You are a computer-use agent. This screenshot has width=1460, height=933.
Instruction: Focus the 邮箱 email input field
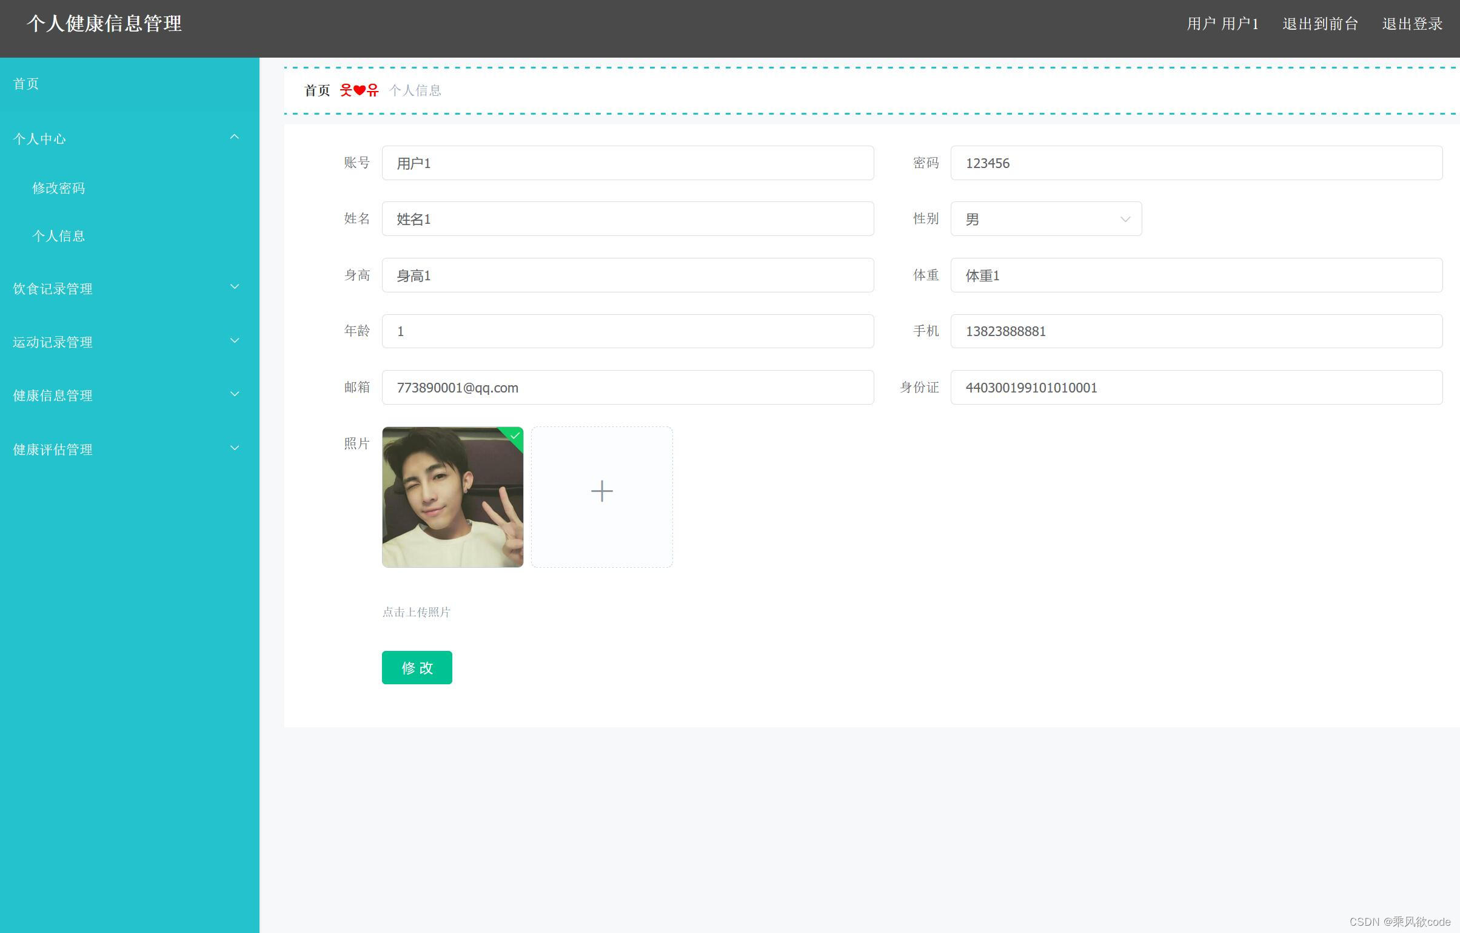click(628, 388)
